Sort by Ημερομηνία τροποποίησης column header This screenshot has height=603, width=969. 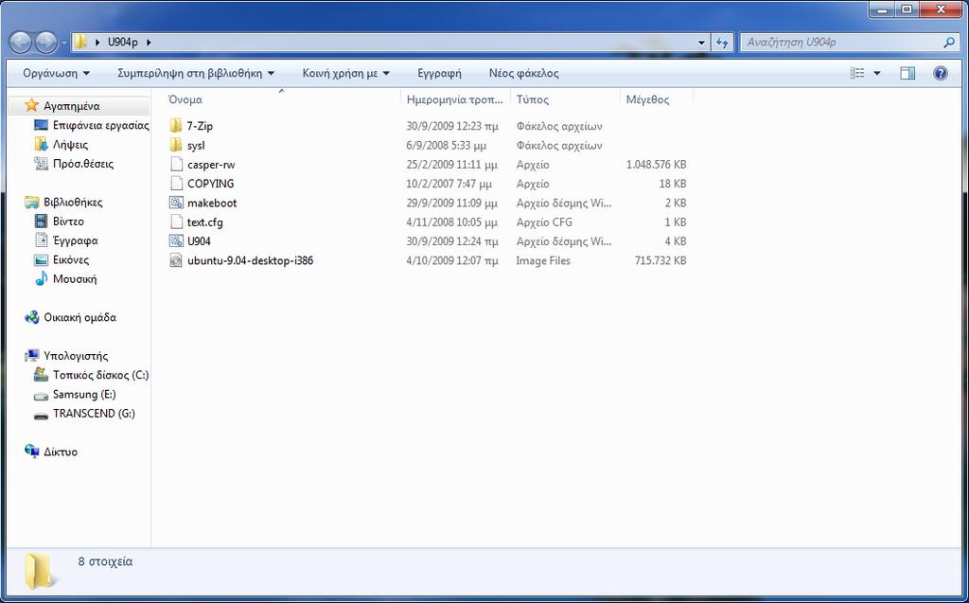click(x=455, y=99)
